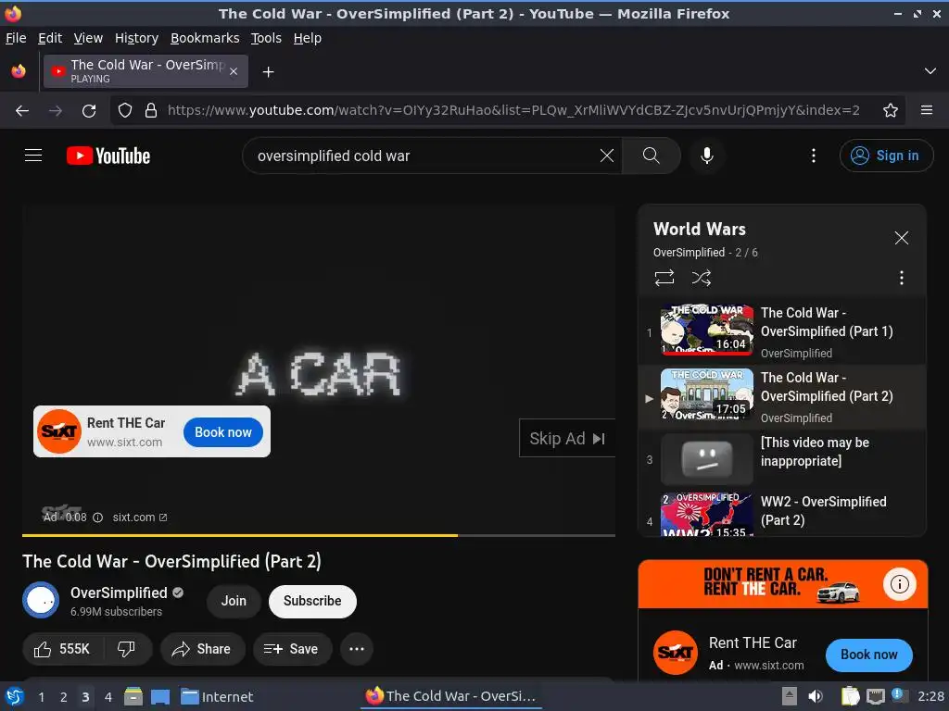Share the video
The image size is (949, 711).
point(202,649)
